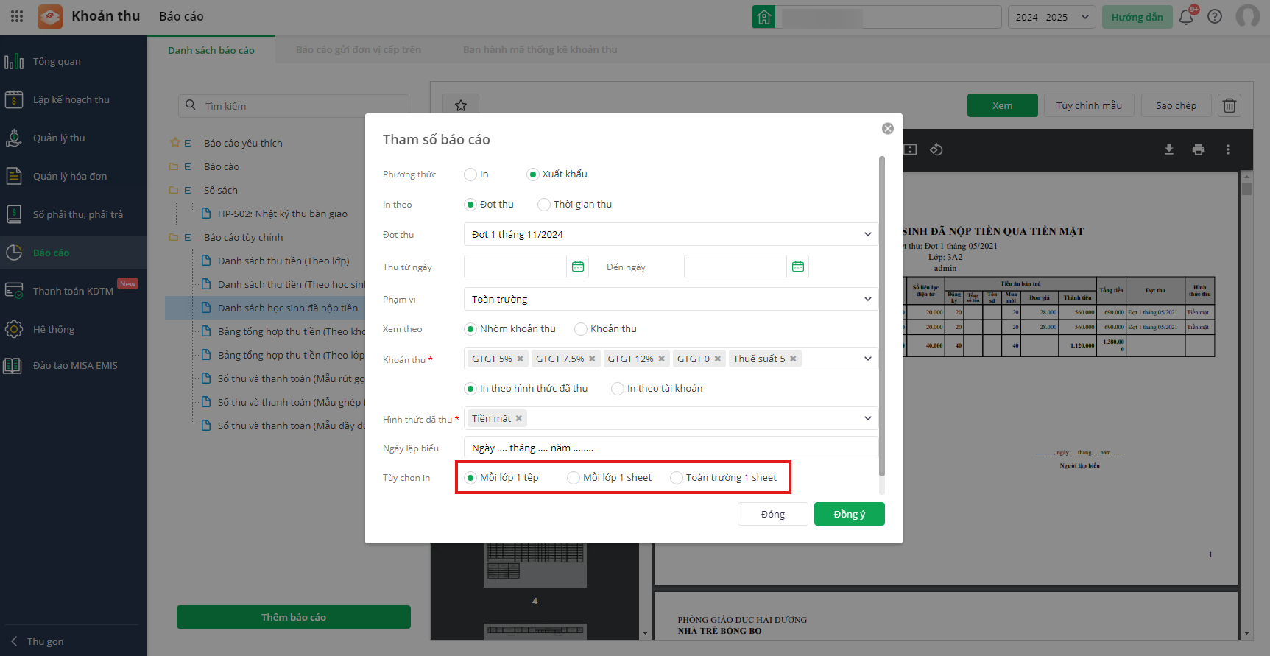Click the Đồng ý confirm button

tap(850, 514)
